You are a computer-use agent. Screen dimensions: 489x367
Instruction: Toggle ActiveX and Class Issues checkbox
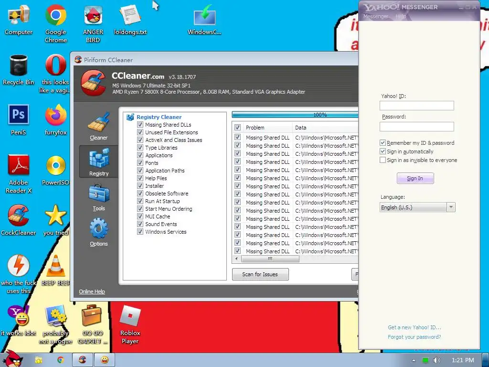[140, 140]
